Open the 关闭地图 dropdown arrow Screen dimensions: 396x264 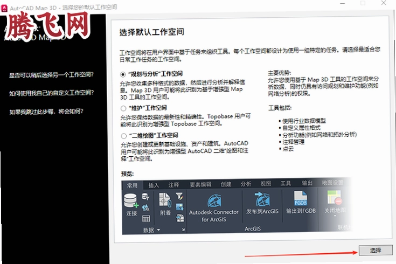335,216
